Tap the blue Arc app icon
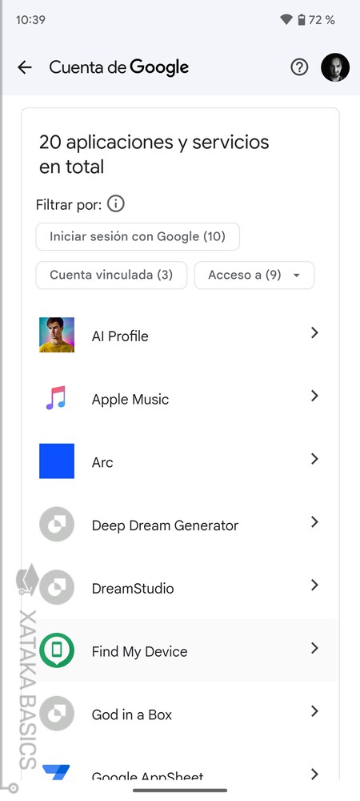This screenshot has width=360, height=801. point(57,461)
